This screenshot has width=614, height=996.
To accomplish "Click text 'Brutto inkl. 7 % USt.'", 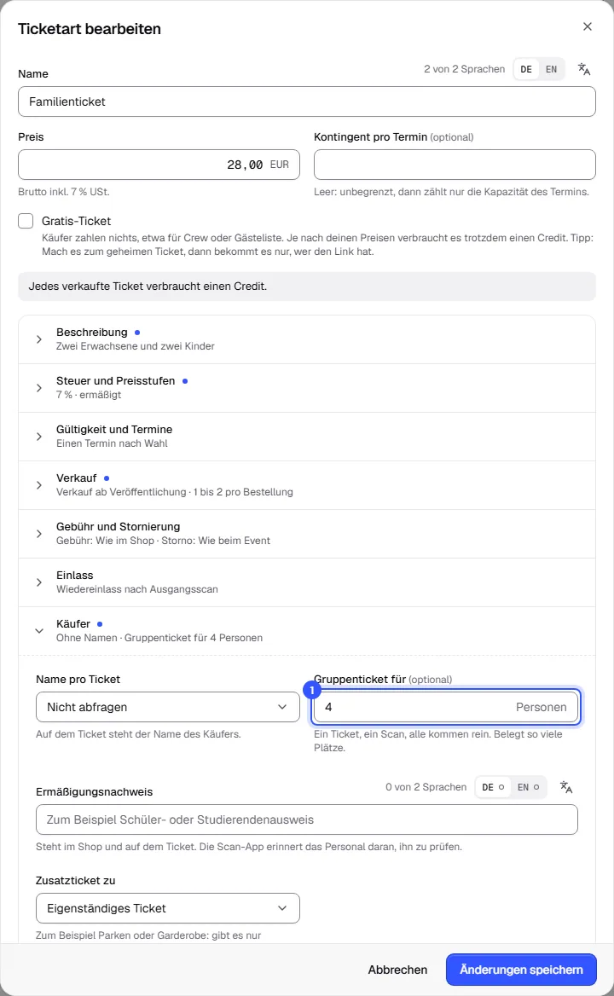I will (64, 191).
